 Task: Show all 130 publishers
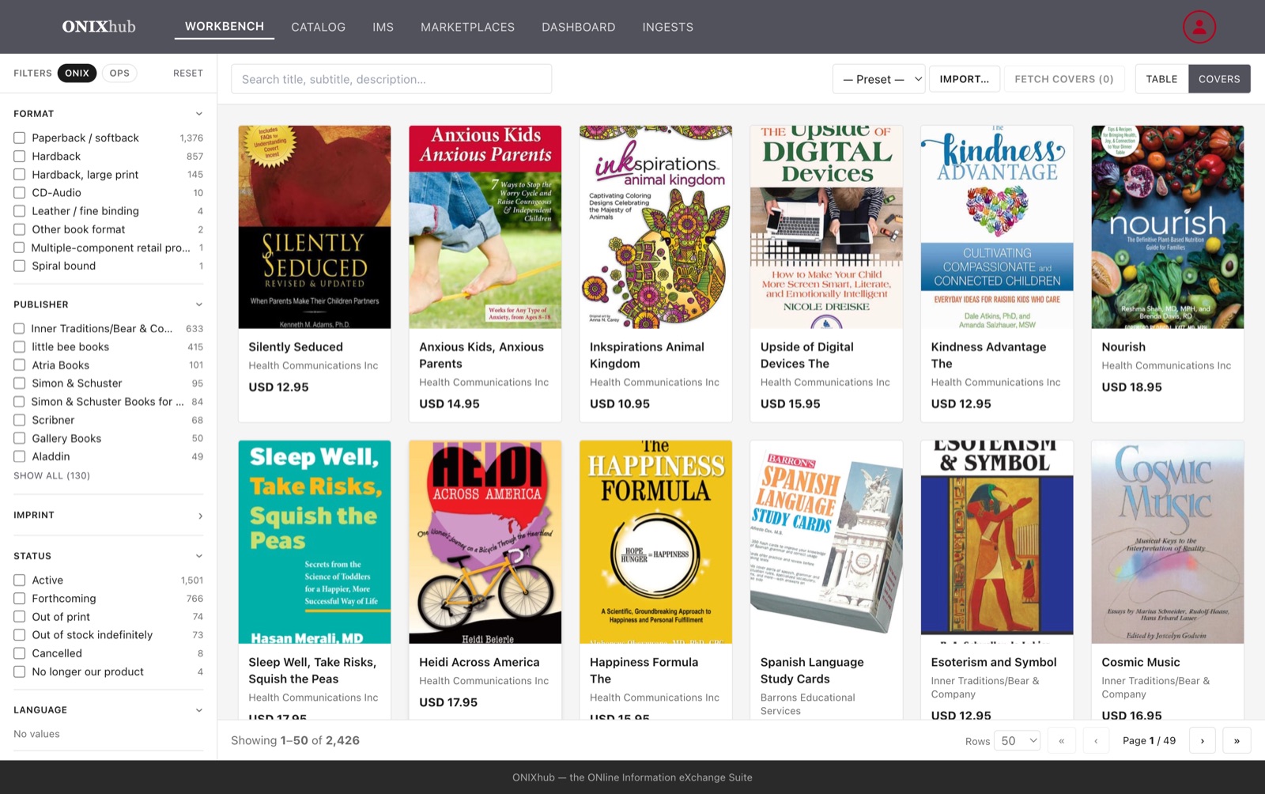point(51,475)
